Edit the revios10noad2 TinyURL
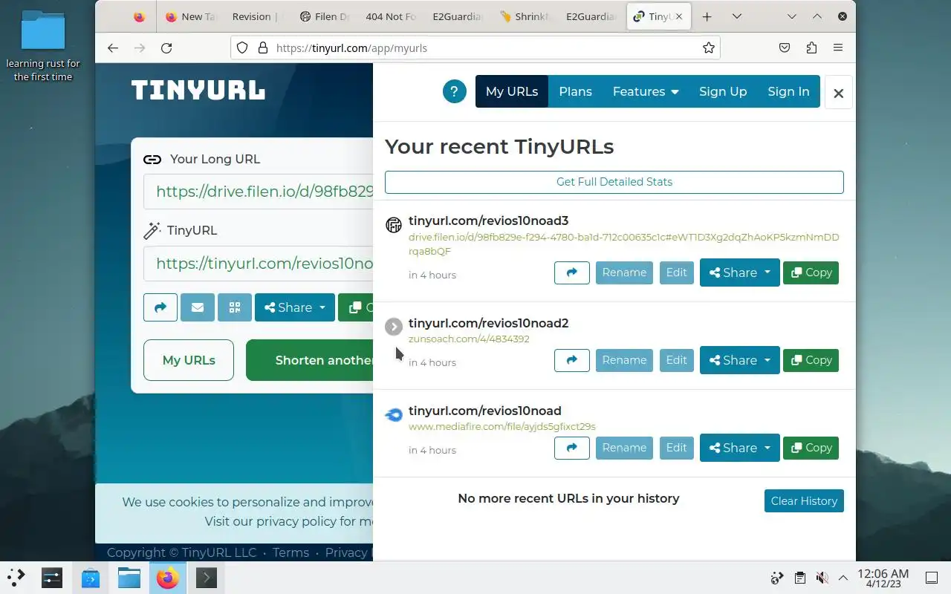 point(676,360)
